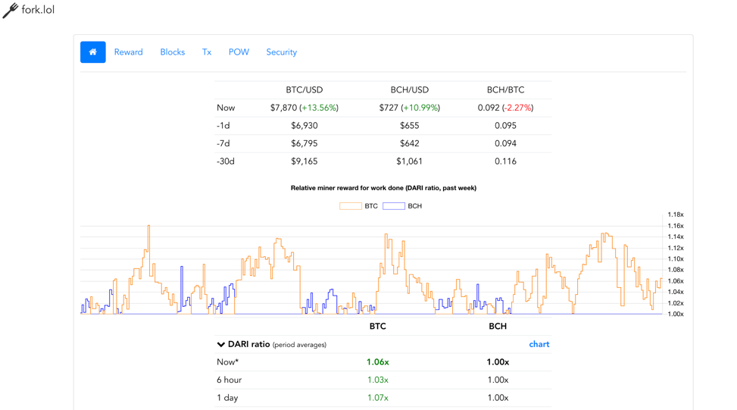Image resolution: width=737 pixels, height=410 pixels.
Task: Click the -1d ratio 0.095
Action: click(x=506, y=126)
